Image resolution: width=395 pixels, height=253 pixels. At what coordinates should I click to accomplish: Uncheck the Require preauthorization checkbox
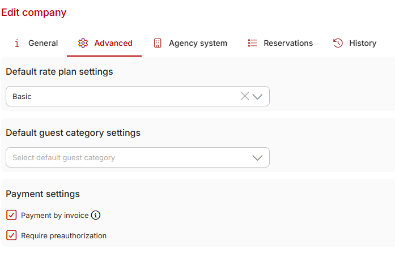pos(11,235)
